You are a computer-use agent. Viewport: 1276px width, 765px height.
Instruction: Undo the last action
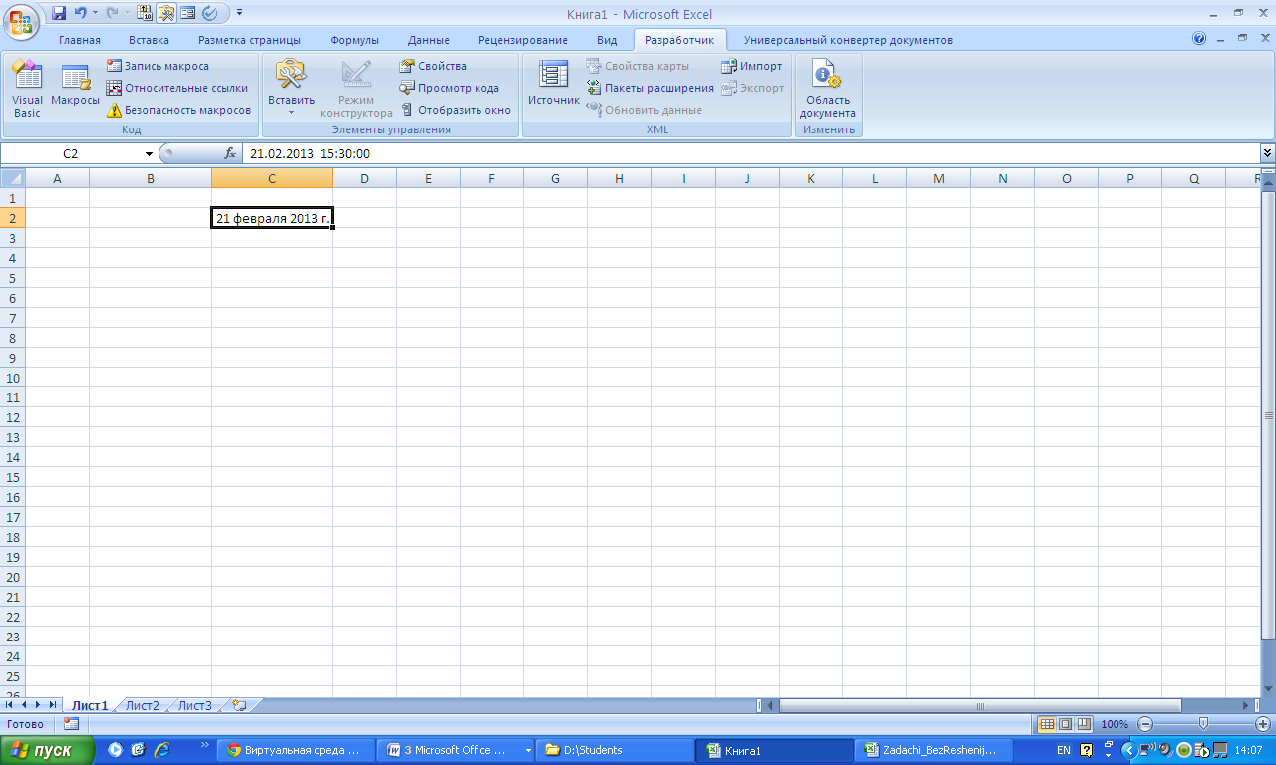click(x=80, y=14)
